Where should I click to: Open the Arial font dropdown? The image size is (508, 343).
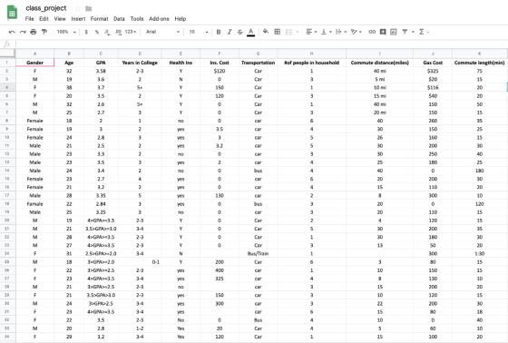click(x=162, y=32)
